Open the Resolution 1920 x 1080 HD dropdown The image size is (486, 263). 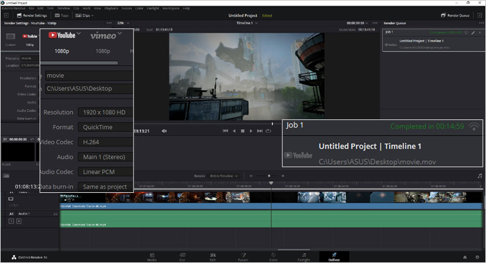[x=106, y=112]
